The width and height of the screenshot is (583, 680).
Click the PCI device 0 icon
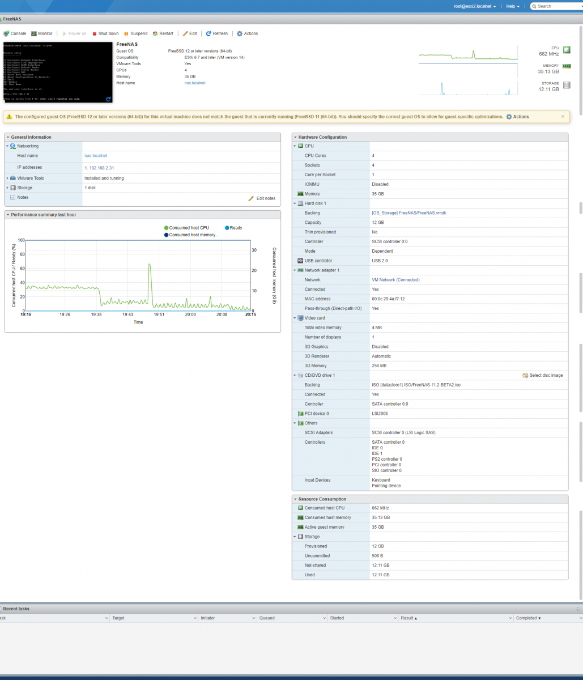[x=300, y=414]
